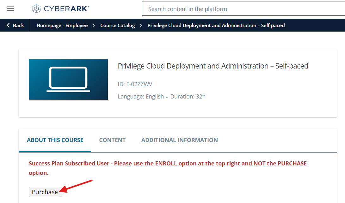Click the Language: English label
345x203 pixels.
pyautogui.click(x=141, y=97)
